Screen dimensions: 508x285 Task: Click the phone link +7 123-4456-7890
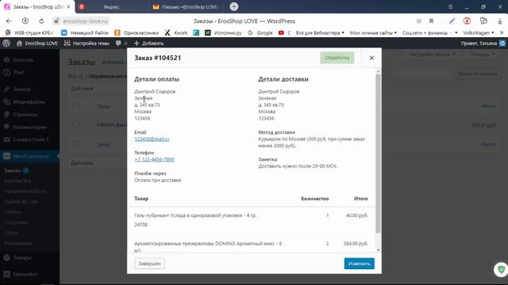point(154,159)
